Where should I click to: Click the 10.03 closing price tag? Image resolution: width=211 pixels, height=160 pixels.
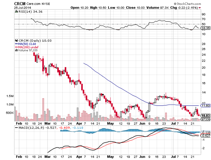coord(204,115)
